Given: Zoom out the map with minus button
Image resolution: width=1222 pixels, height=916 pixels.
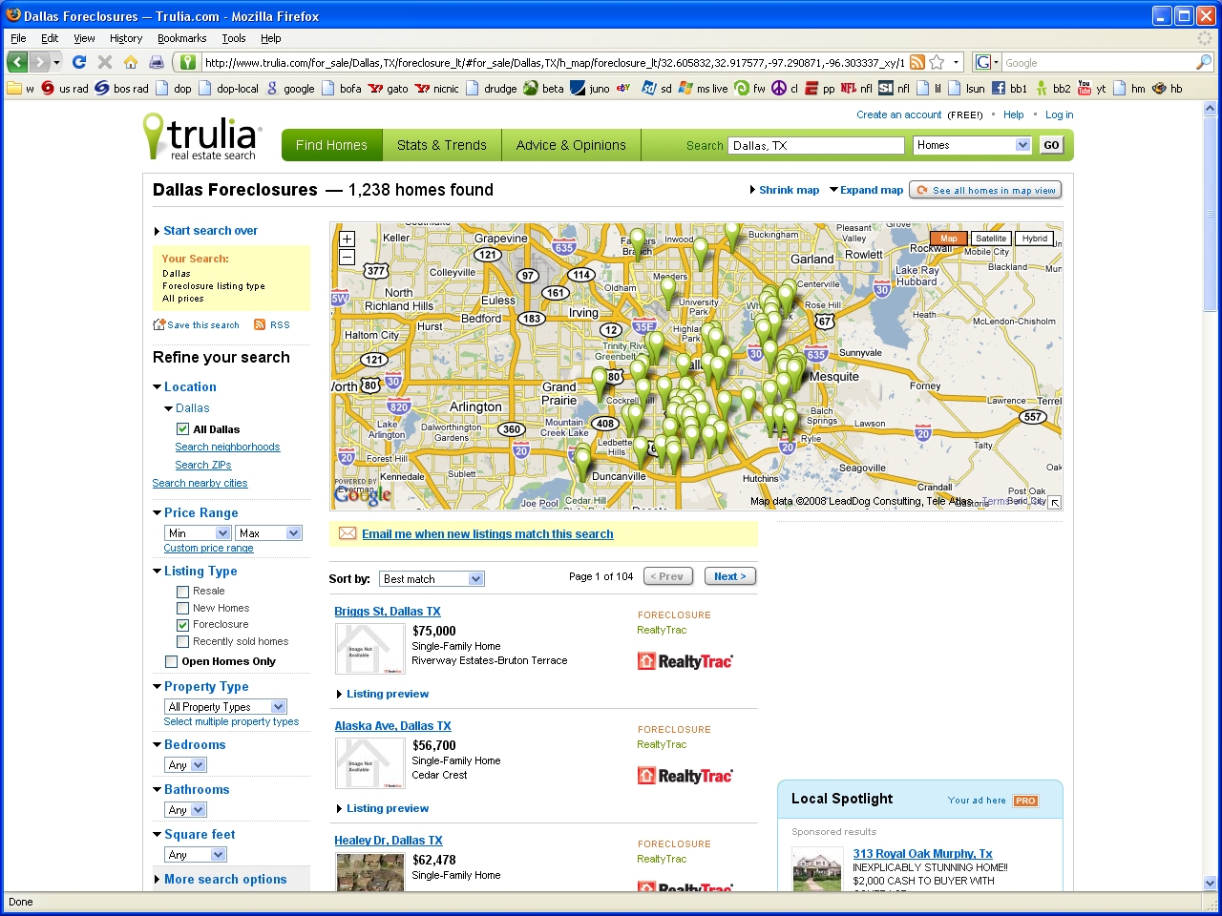Looking at the screenshot, I should pos(347,257).
